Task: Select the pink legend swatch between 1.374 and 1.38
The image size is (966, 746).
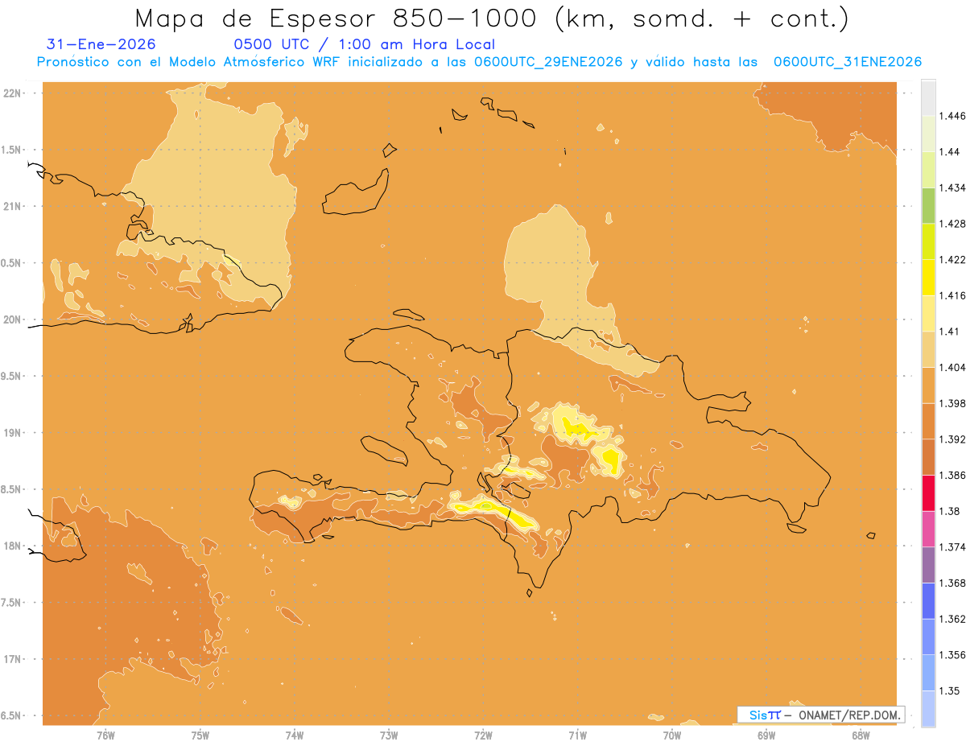Action: pyautogui.click(x=928, y=529)
